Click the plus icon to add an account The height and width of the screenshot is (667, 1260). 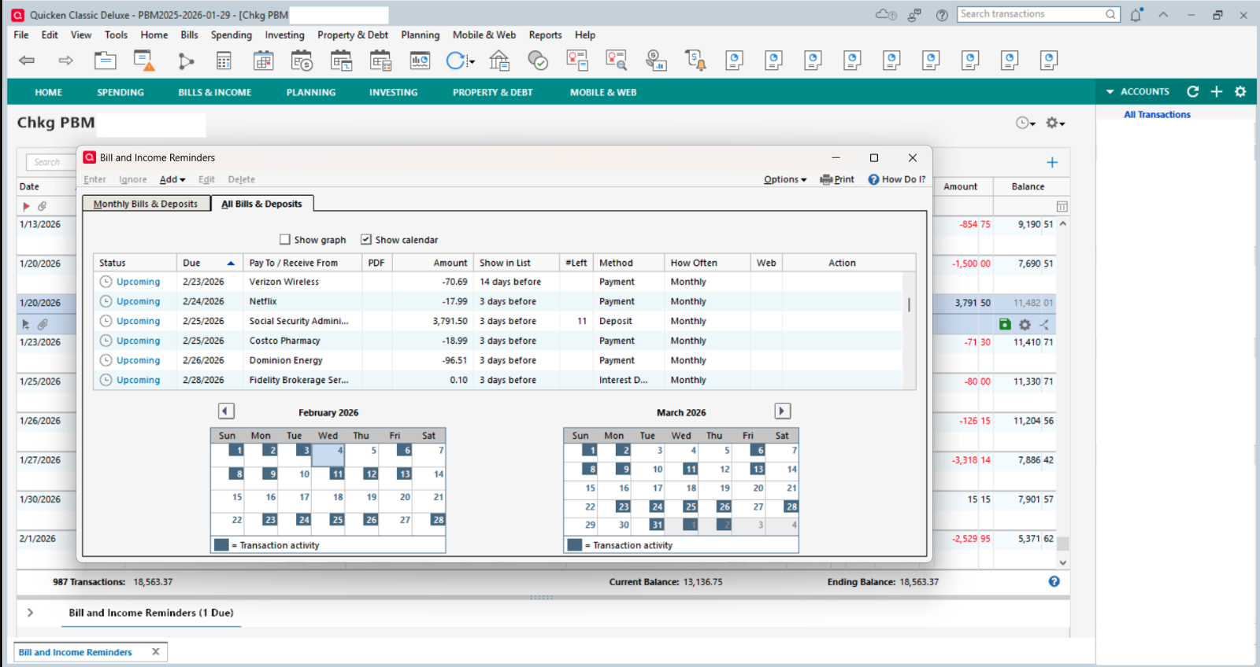pyautogui.click(x=1217, y=92)
